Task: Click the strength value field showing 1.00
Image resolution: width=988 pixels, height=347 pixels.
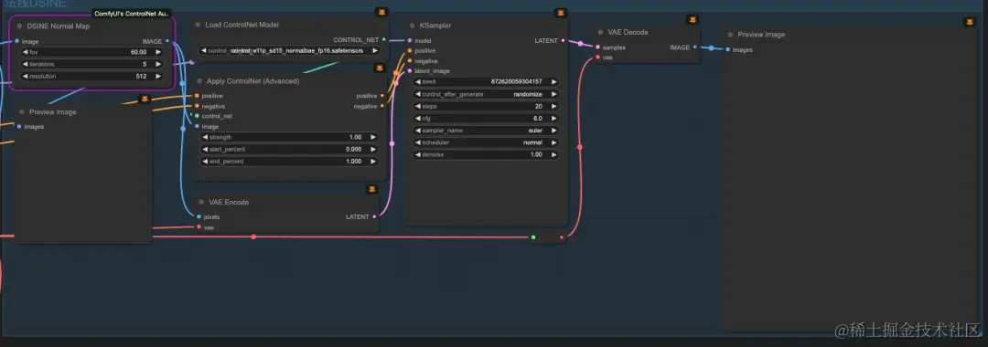Action: click(x=289, y=136)
